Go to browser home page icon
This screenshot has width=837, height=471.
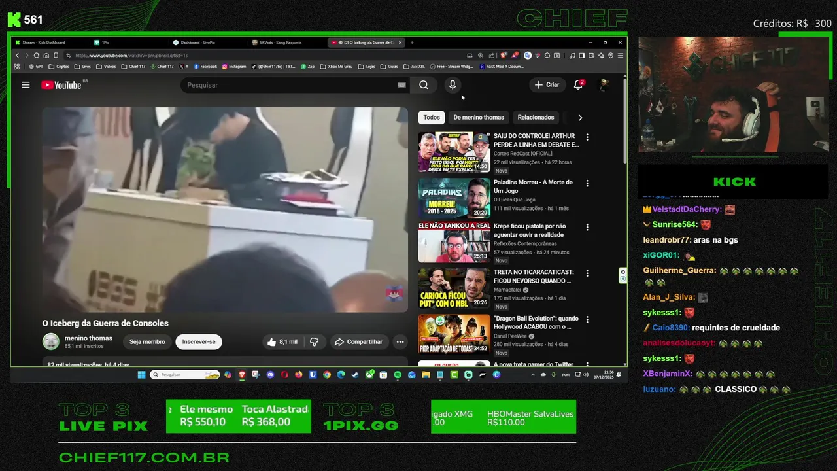pos(46,56)
